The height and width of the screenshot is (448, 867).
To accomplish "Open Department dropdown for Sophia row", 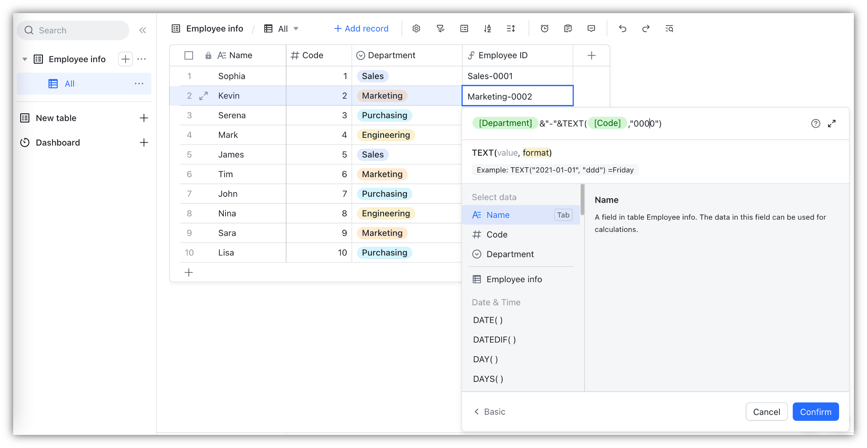I will [373, 76].
